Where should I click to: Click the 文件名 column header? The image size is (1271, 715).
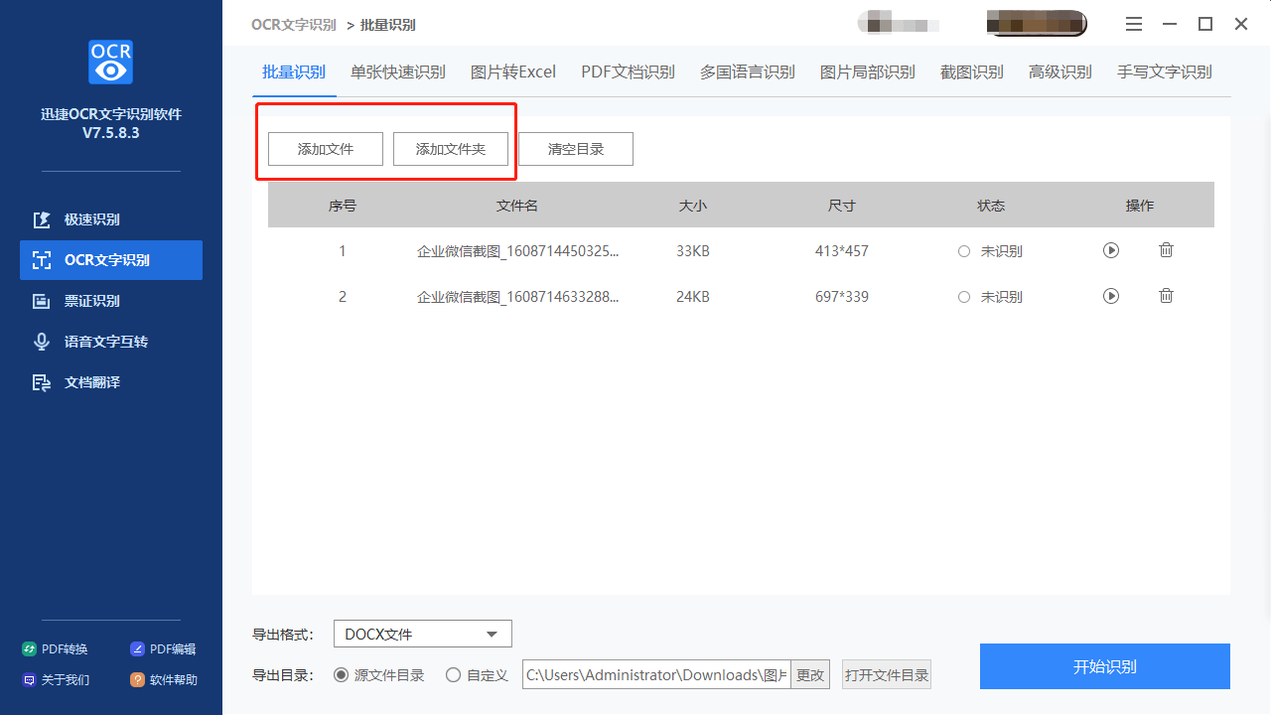517,206
